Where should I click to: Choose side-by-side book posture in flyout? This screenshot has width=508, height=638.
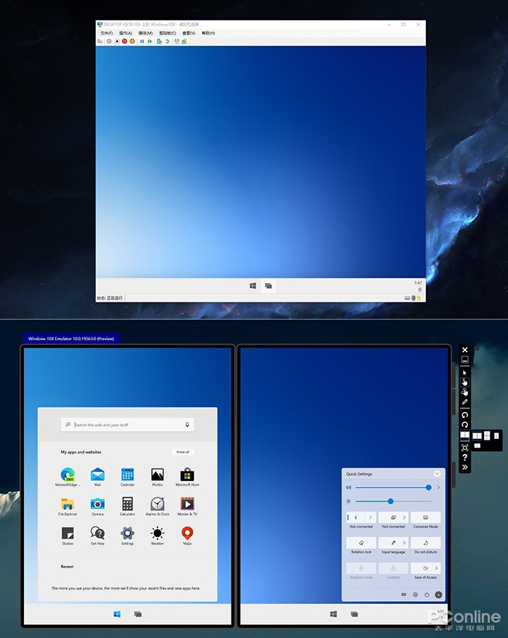click(x=477, y=436)
